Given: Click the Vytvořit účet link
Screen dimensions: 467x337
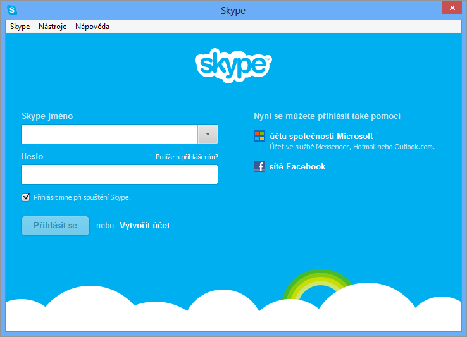Looking at the screenshot, I should point(145,226).
